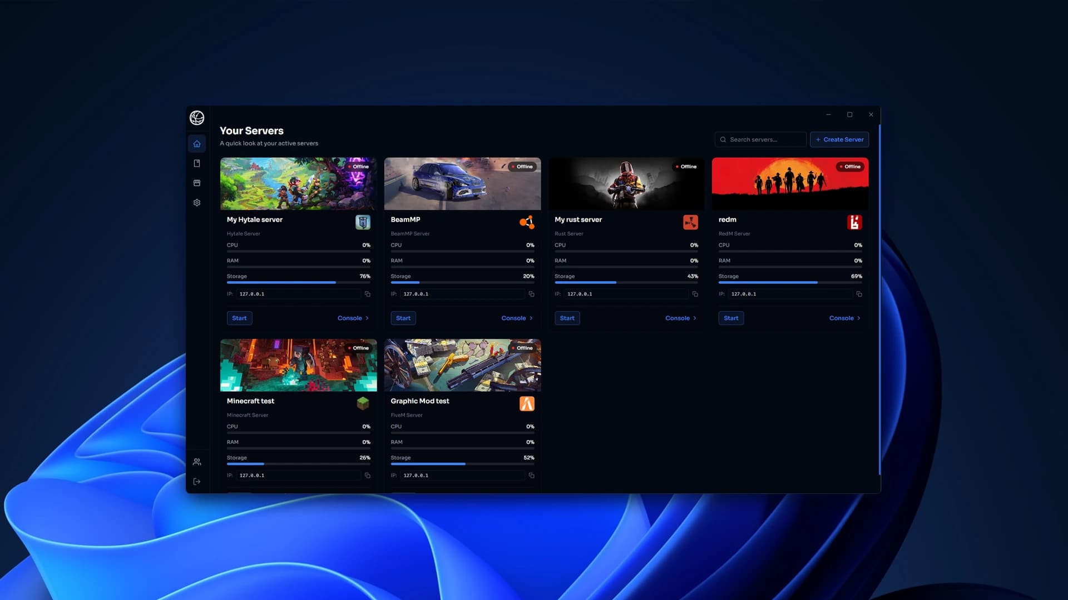The height and width of the screenshot is (600, 1068).
Task: Click the Create Server button
Action: [839, 139]
